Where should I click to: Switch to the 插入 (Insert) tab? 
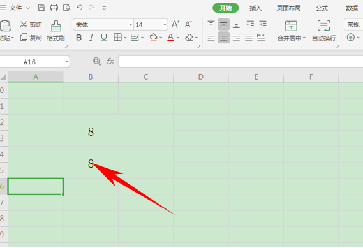tap(255, 8)
